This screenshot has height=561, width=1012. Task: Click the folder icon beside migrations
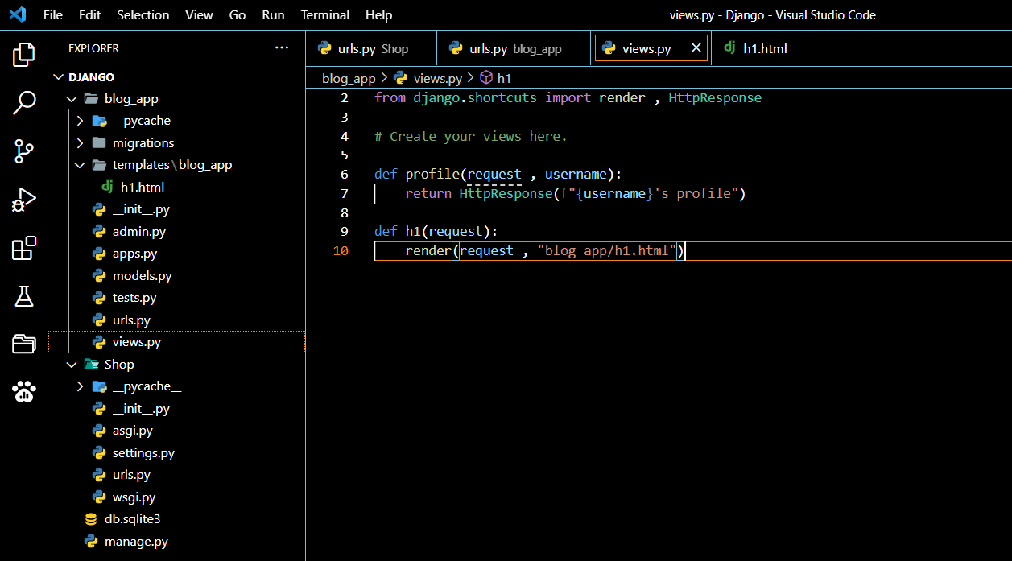tap(99, 142)
